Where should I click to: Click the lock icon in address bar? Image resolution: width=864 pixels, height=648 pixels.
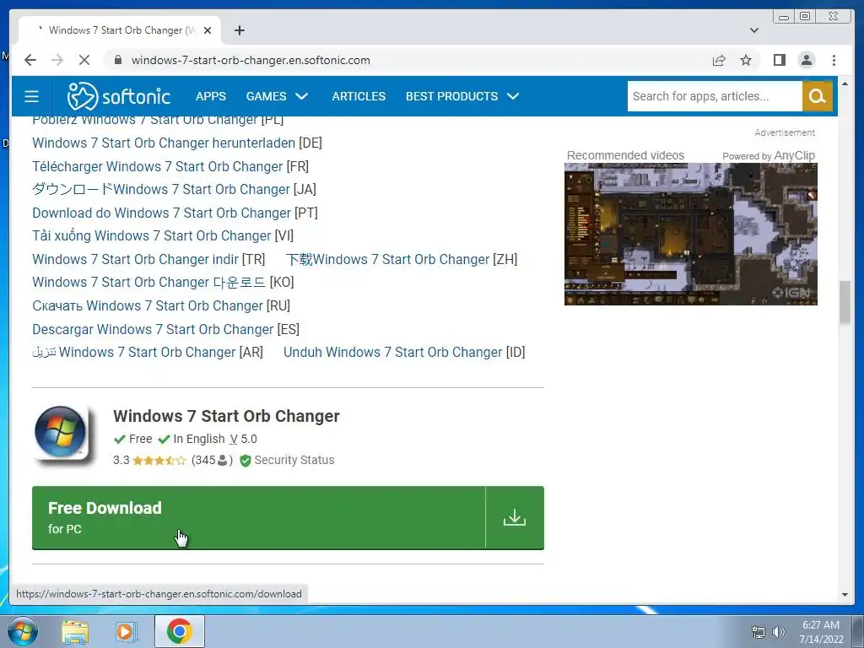click(x=118, y=60)
